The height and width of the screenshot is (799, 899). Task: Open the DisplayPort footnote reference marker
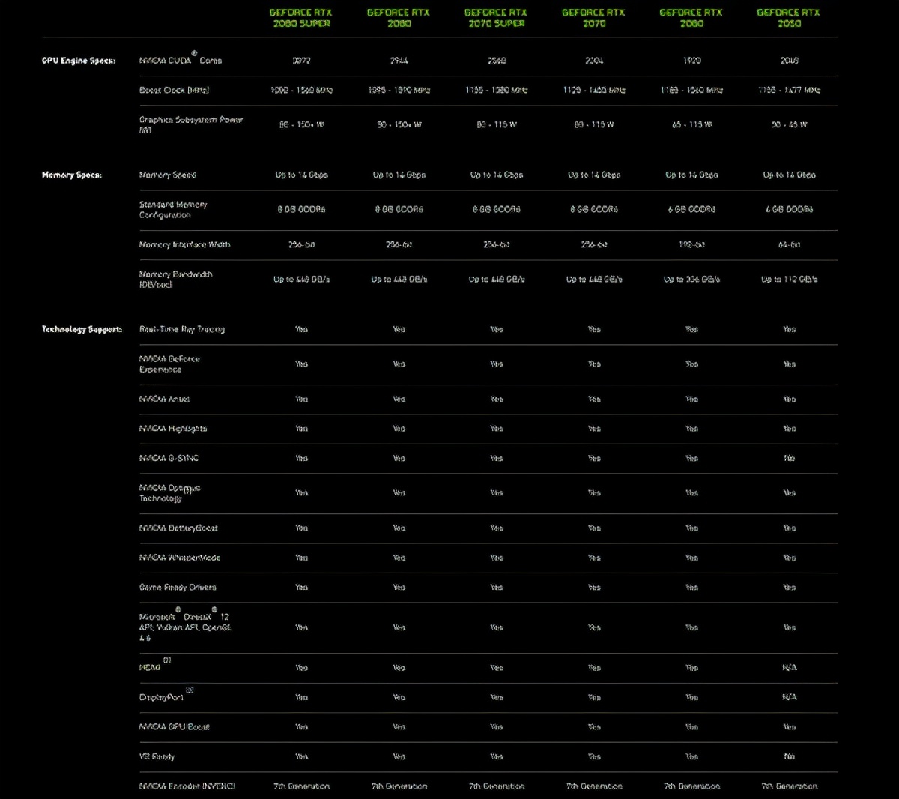coord(188,690)
